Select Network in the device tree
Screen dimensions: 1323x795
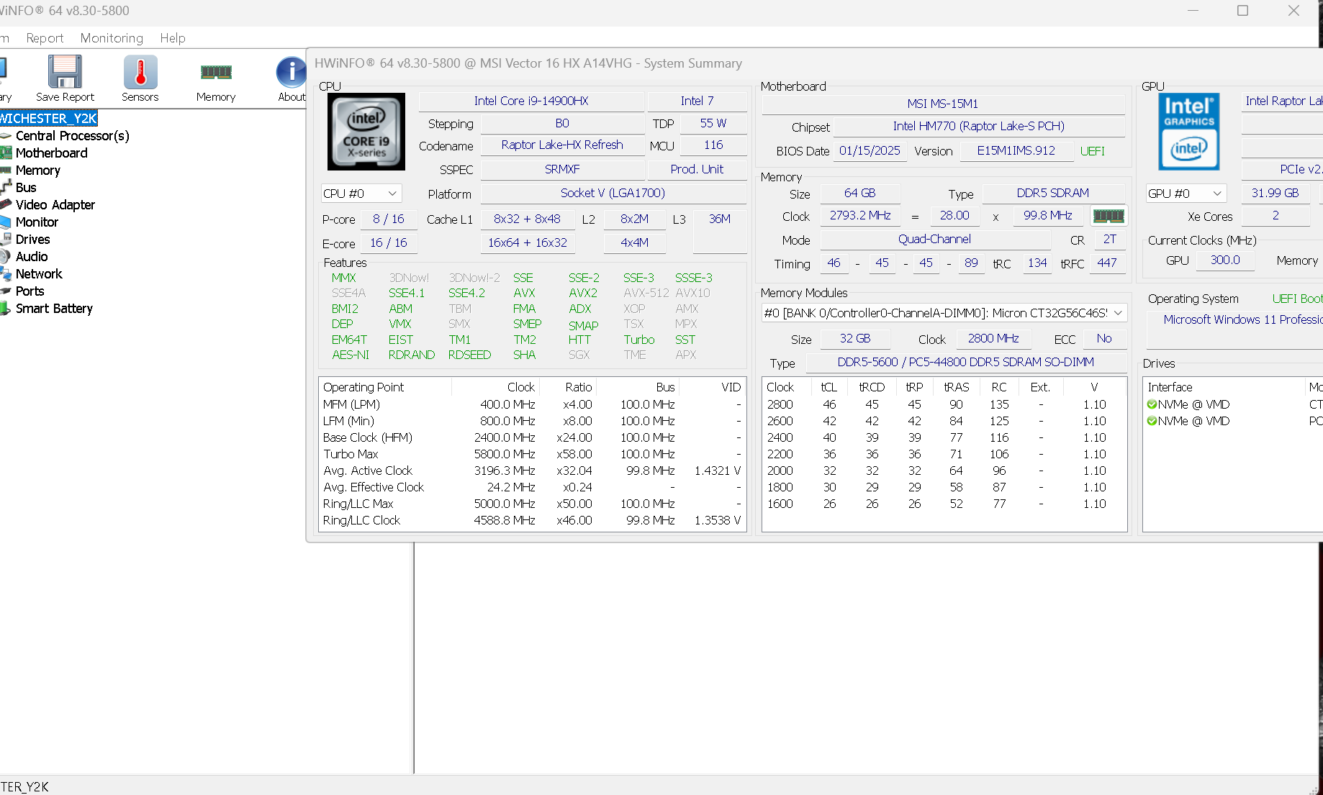(x=39, y=274)
